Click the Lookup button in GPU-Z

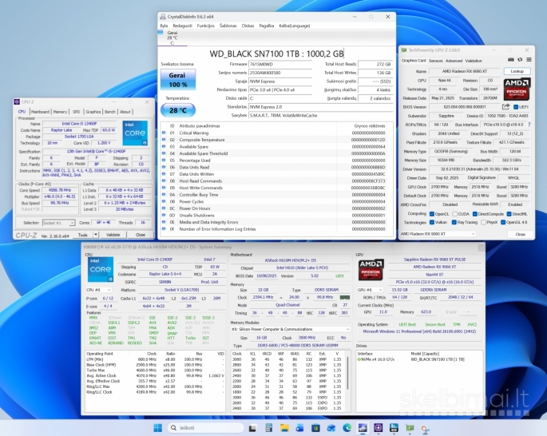tap(517, 71)
